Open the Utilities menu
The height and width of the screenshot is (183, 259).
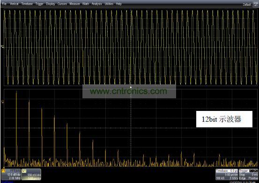click(109, 4)
